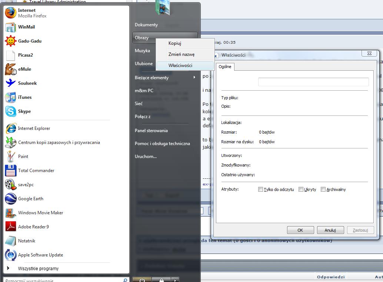Open m&m PC computer entry
This screenshot has height=282, width=383.
(144, 91)
